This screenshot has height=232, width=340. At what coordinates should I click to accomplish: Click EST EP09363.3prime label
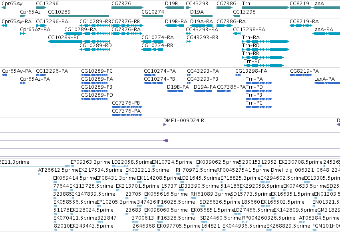pyautogui.click(x=91, y=162)
